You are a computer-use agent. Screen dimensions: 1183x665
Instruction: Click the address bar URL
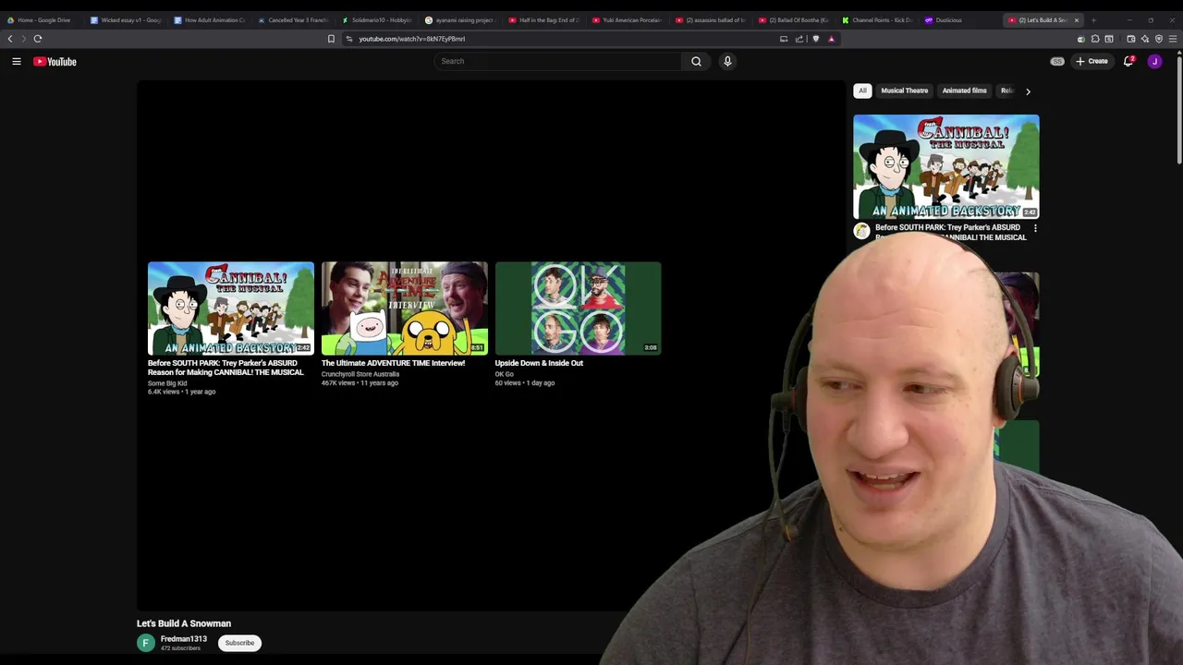click(x=412, y=39)
